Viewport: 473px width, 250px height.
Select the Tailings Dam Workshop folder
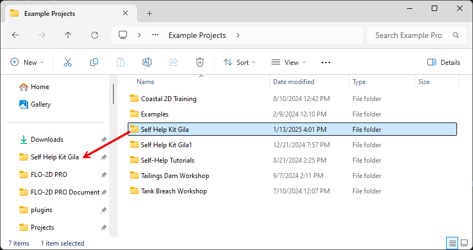(x=175, y=176)
